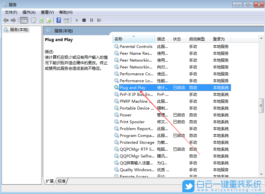265x194 pixels.
Task: Click the Help question mark toolbar icon
Action: 59,20
